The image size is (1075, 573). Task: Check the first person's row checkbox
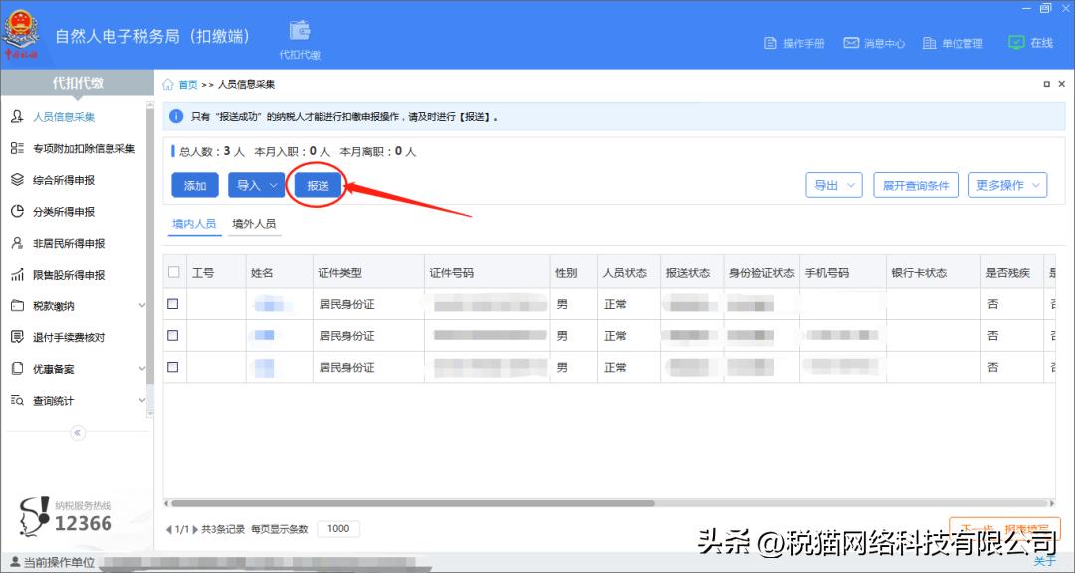pos(172,303)
